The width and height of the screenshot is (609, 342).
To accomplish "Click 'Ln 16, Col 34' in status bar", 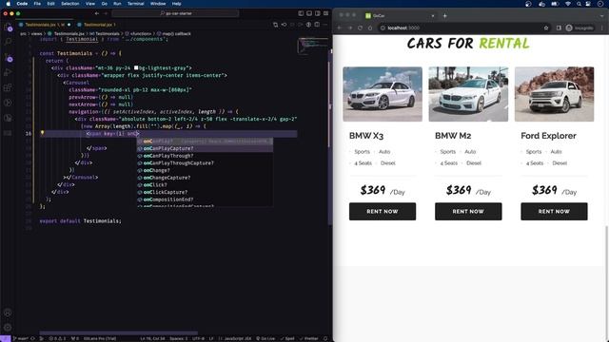I will (x=152, y=338).
